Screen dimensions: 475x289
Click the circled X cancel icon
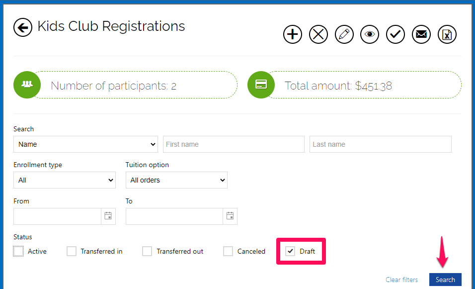pyautogui.click(x=318, y=34)
